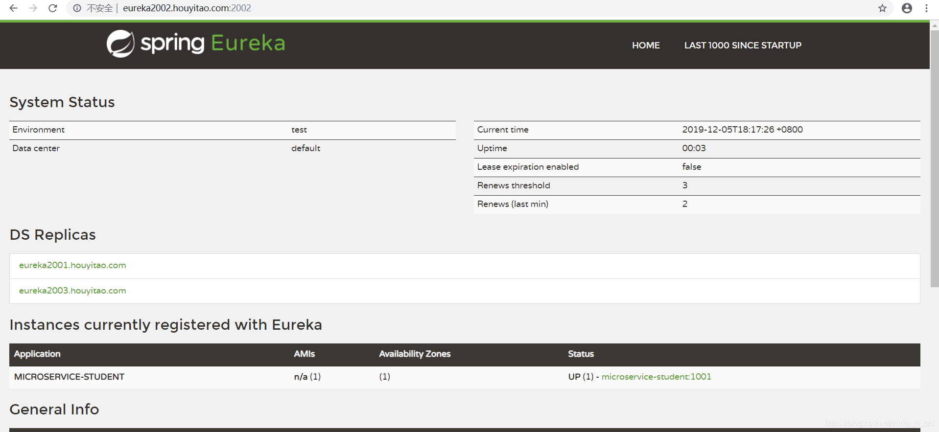Click the Data center label
The height and width of the screenshot is (432, 939).
(x=36, y=148)
